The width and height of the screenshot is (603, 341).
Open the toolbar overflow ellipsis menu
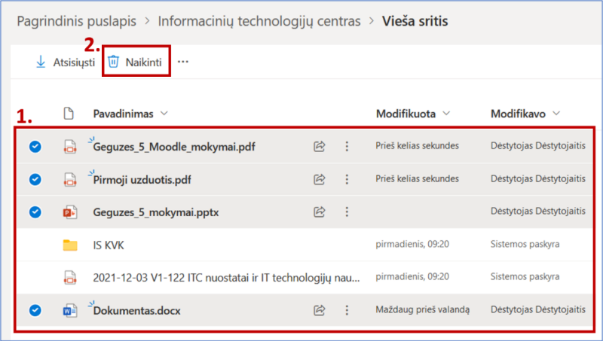[x=182, y=62]
